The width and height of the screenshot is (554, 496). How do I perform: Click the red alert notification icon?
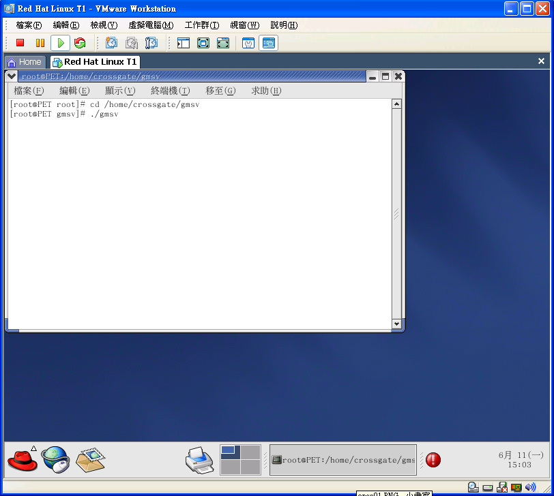(x=433, y=460)
